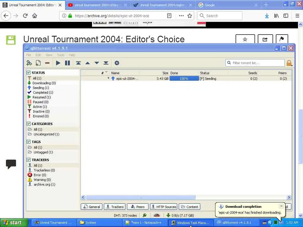Toggle the CATEGORIES section checkbox
Image resolution: width=303 pixels, height=227 pixels.
pyautogui.click(x=29, y=124)
